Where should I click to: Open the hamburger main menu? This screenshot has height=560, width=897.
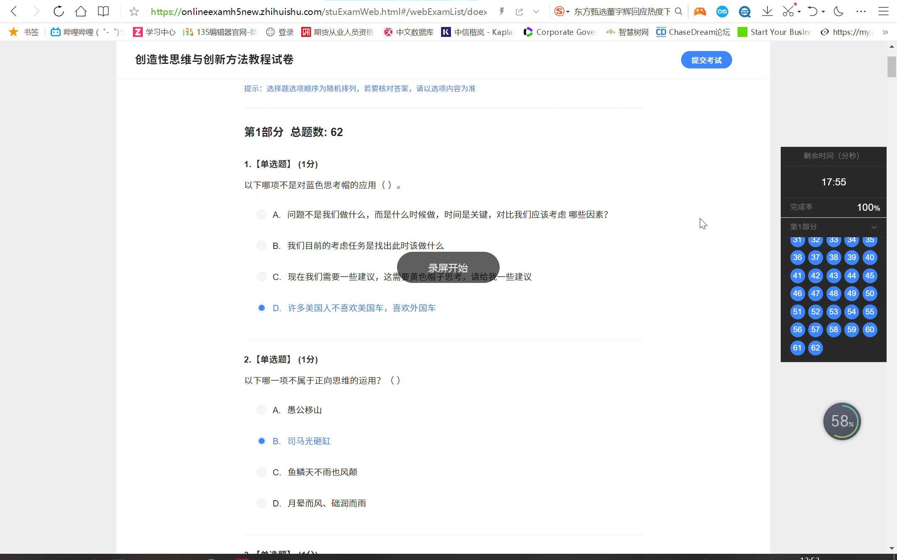pos(883,11)
